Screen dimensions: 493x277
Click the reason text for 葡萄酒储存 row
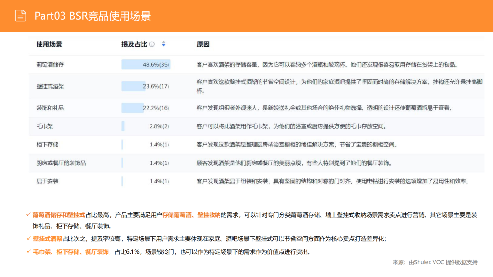[327, 64]
